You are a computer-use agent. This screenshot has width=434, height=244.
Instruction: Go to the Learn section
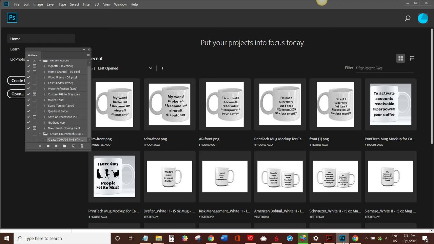point(15,49)
